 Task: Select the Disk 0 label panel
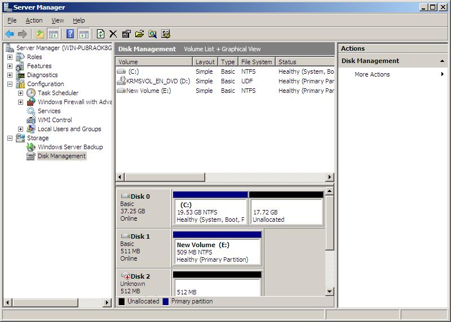click(144, 208)
